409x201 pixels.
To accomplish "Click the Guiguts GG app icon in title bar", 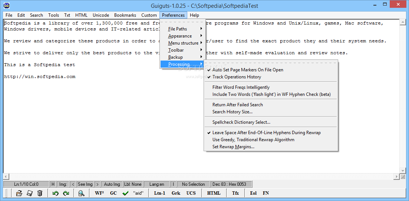I will (7, 5).
